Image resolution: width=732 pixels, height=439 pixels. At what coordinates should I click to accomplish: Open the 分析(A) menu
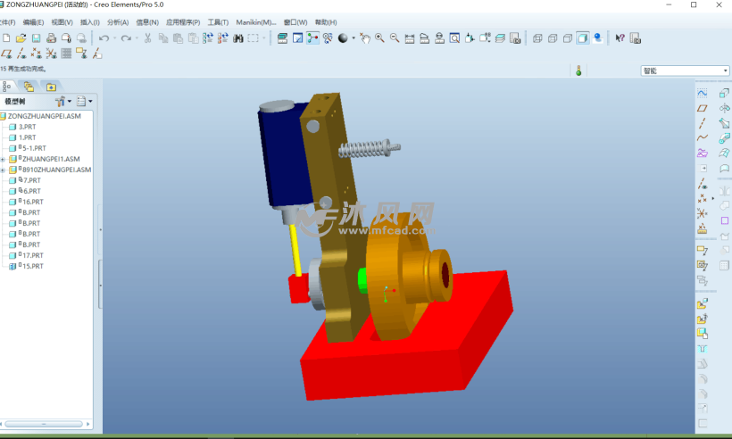tap(118, 22)
